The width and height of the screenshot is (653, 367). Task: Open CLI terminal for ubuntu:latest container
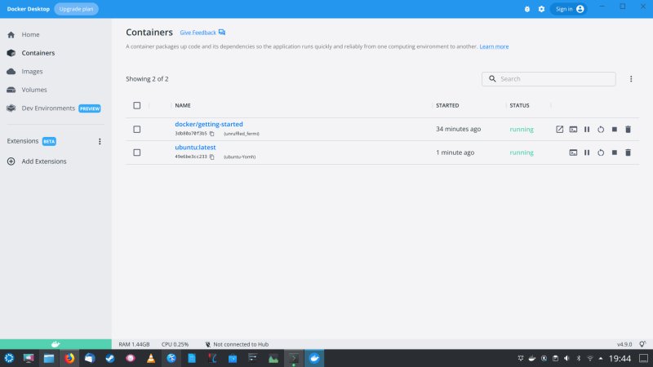point(573,153)
